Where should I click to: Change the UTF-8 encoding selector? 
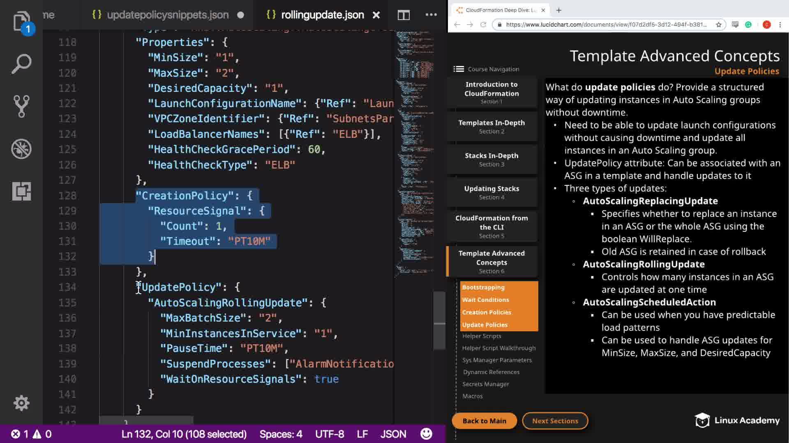329,434
